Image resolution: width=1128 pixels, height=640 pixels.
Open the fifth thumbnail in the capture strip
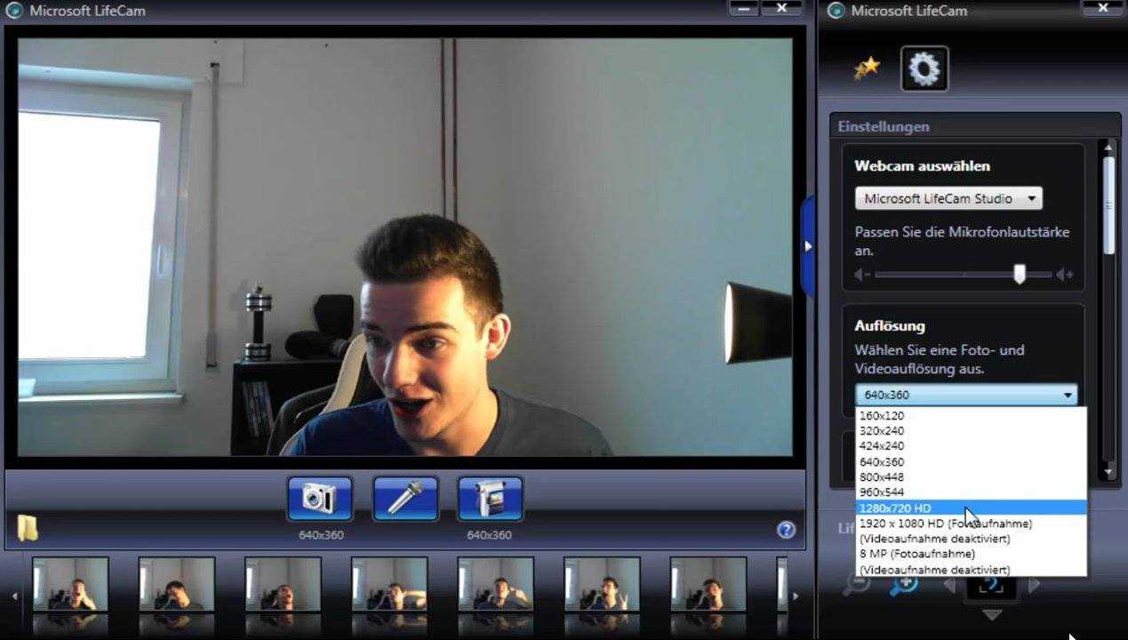click(x=496, y=584)
